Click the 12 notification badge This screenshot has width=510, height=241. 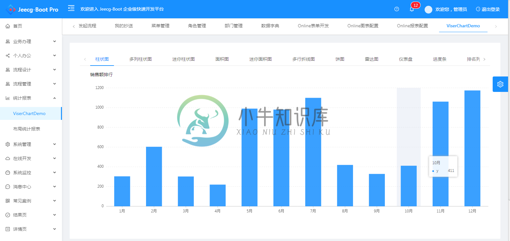[416, 5]
